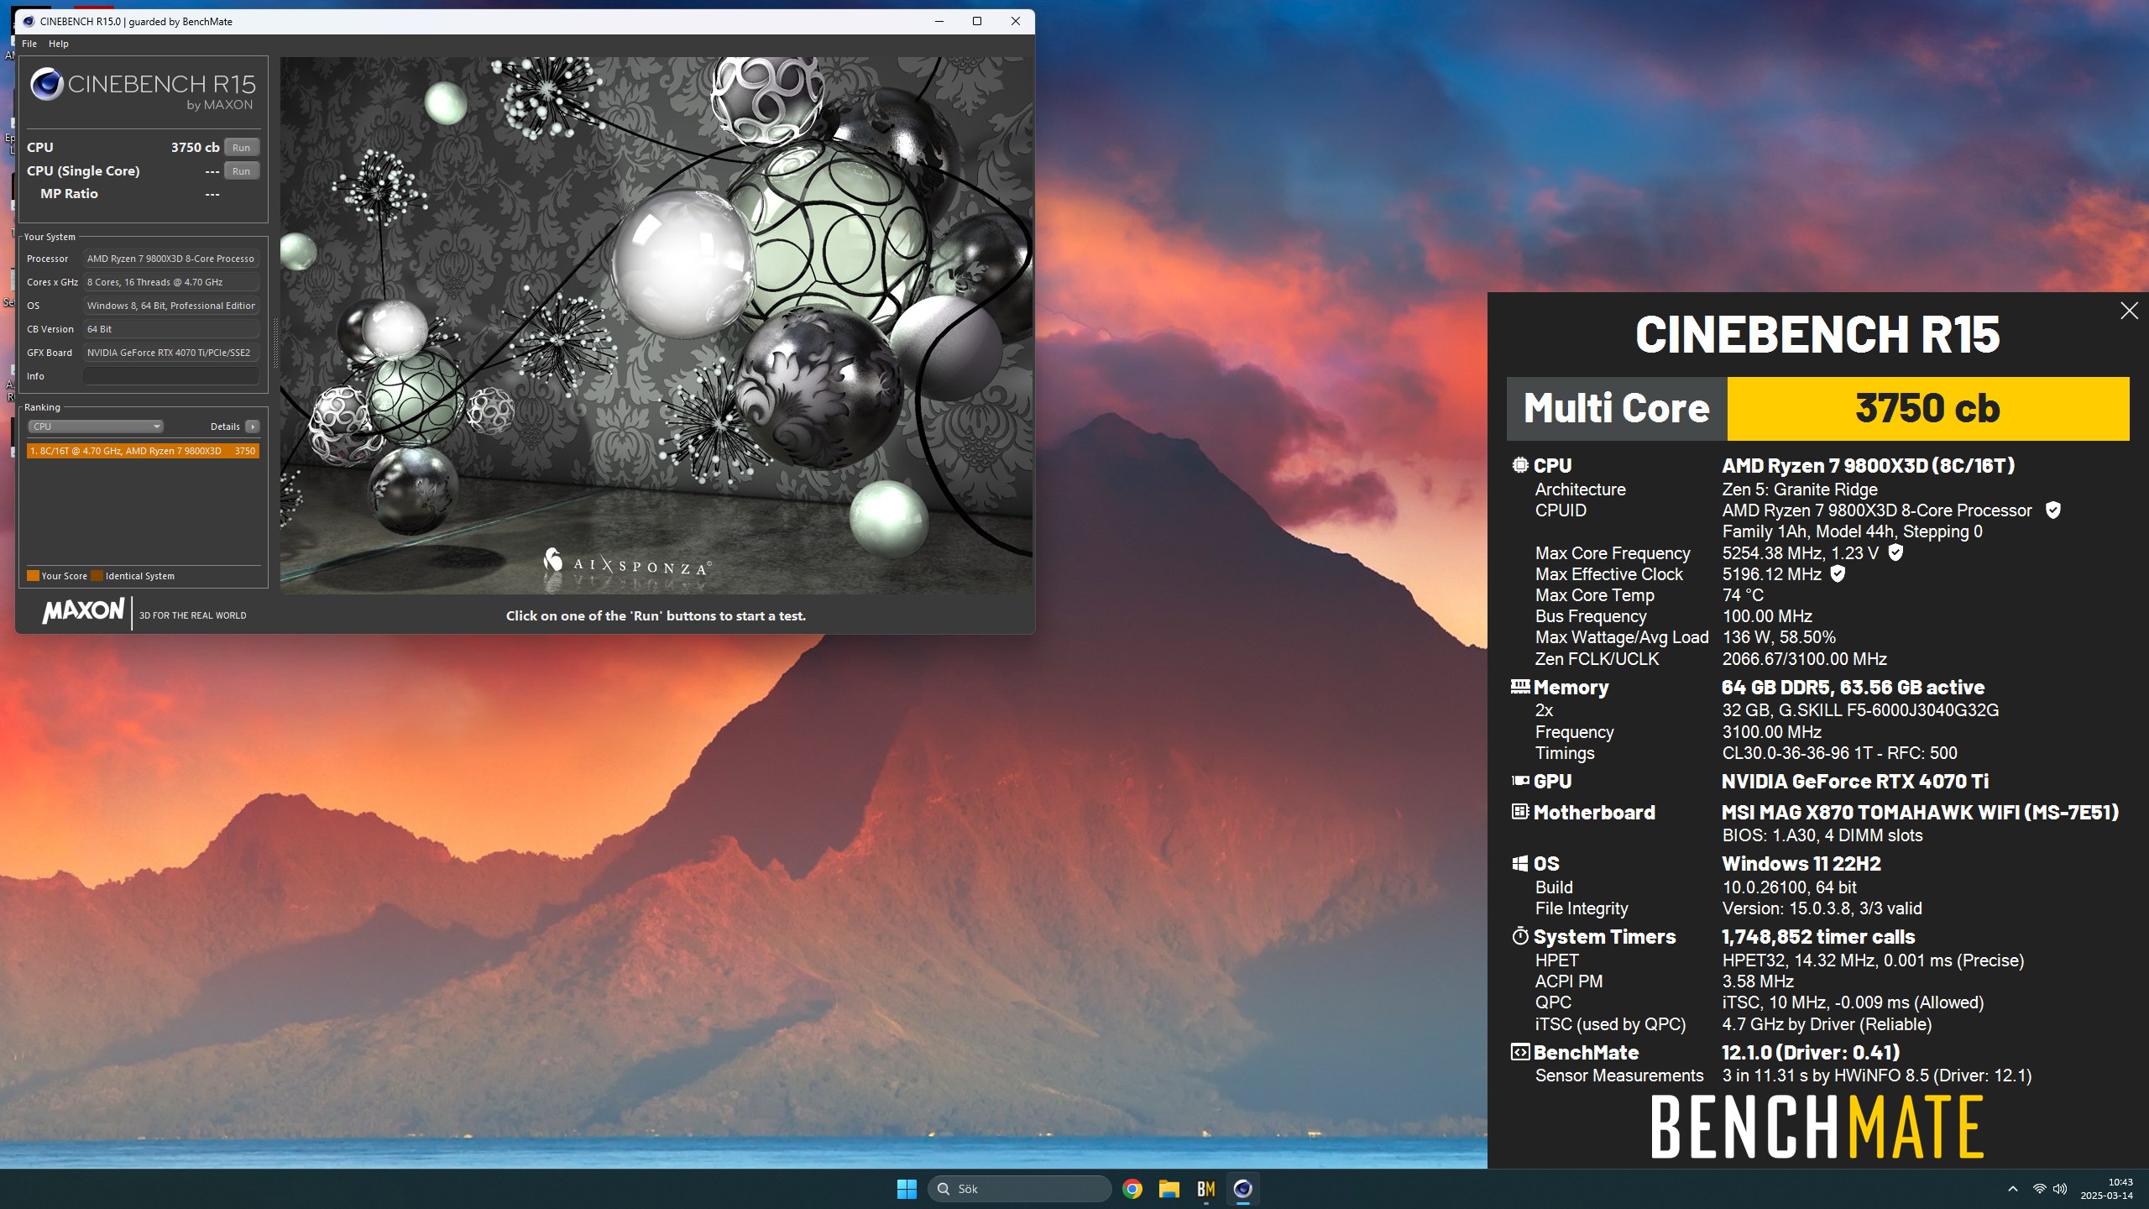This screenshot has height=1209, width=2149.
Task: Click the Identical System legend swatch
Action: click(x=97, y=576)
